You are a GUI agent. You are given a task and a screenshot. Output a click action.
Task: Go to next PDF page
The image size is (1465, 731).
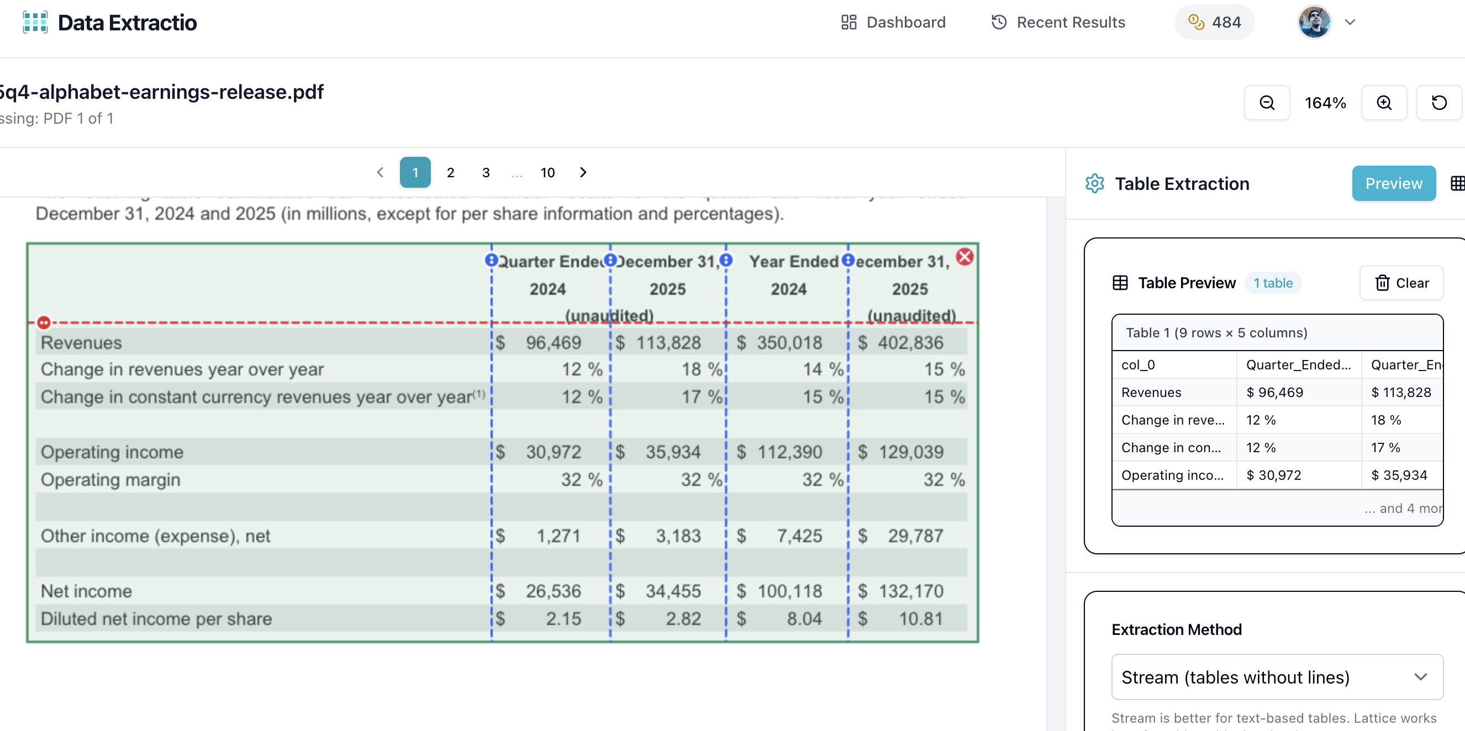(583, 172)
